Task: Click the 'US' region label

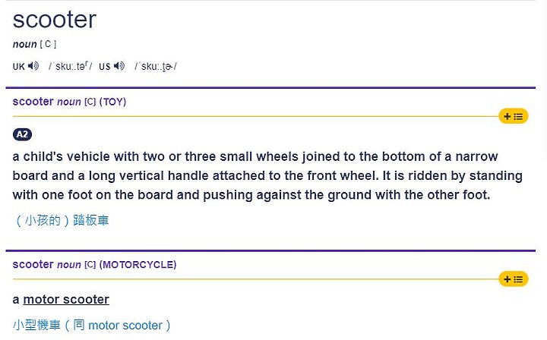Action: pyautogui.click(x=105, y=67)
